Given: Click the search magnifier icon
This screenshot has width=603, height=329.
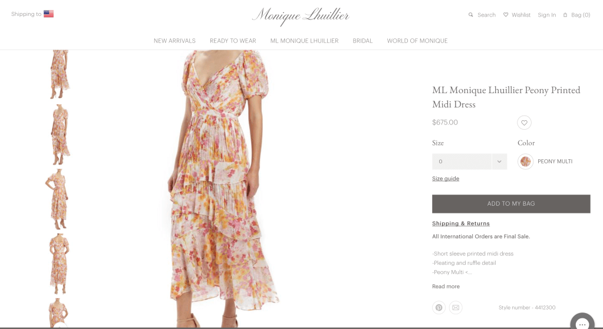Looking at the screenshot, I should [470, 15].
